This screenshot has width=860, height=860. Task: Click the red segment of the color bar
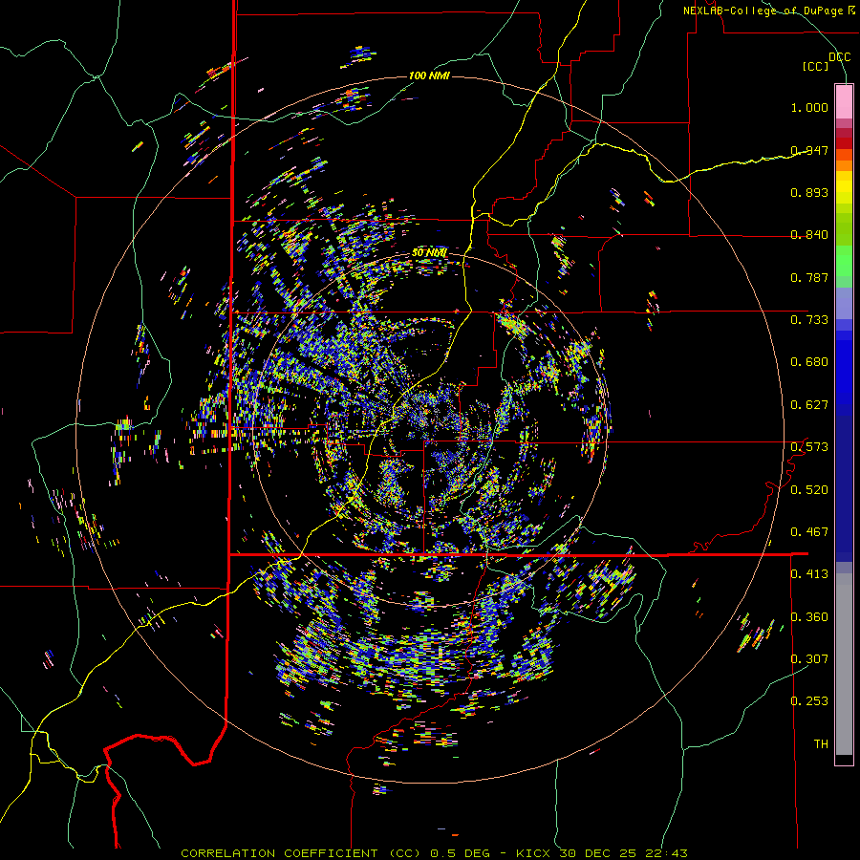[844, 143]
